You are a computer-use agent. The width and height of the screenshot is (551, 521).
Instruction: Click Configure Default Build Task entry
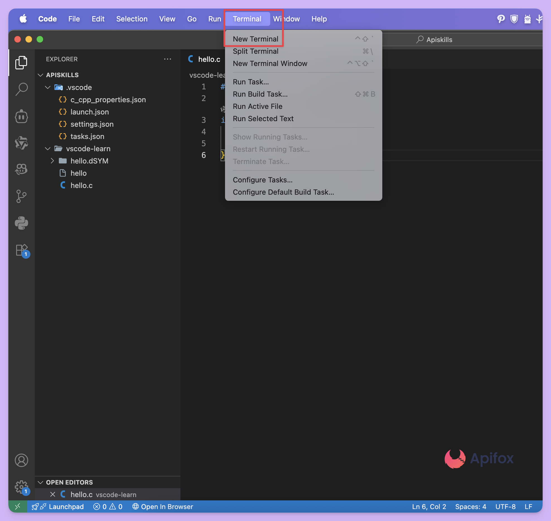[283, 192]
